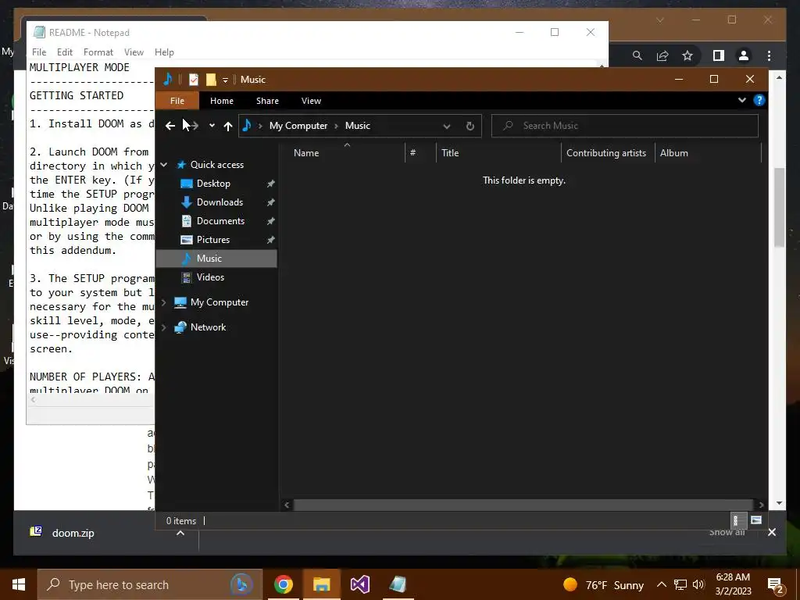
Task: Open the View ribbon tab in Explorer
Action: coord(311,101)
